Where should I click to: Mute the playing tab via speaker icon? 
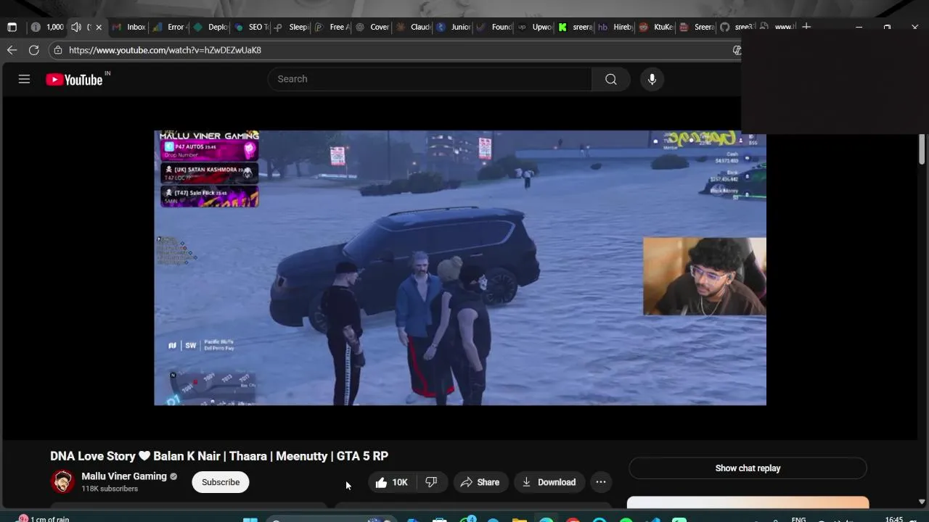[75, 27]
